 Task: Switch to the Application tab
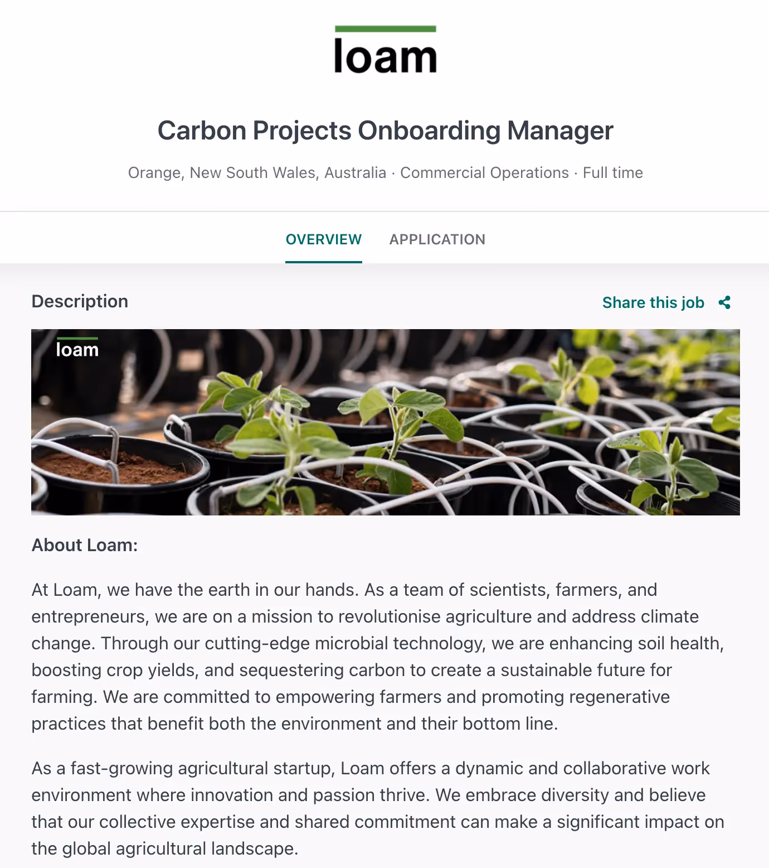coord(437,239)
